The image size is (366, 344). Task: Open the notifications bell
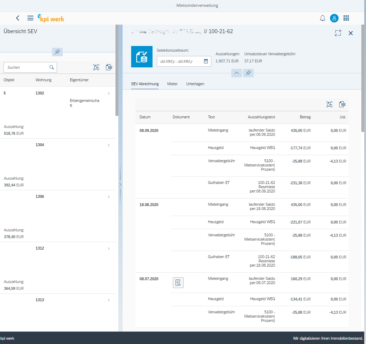point(323,18)
